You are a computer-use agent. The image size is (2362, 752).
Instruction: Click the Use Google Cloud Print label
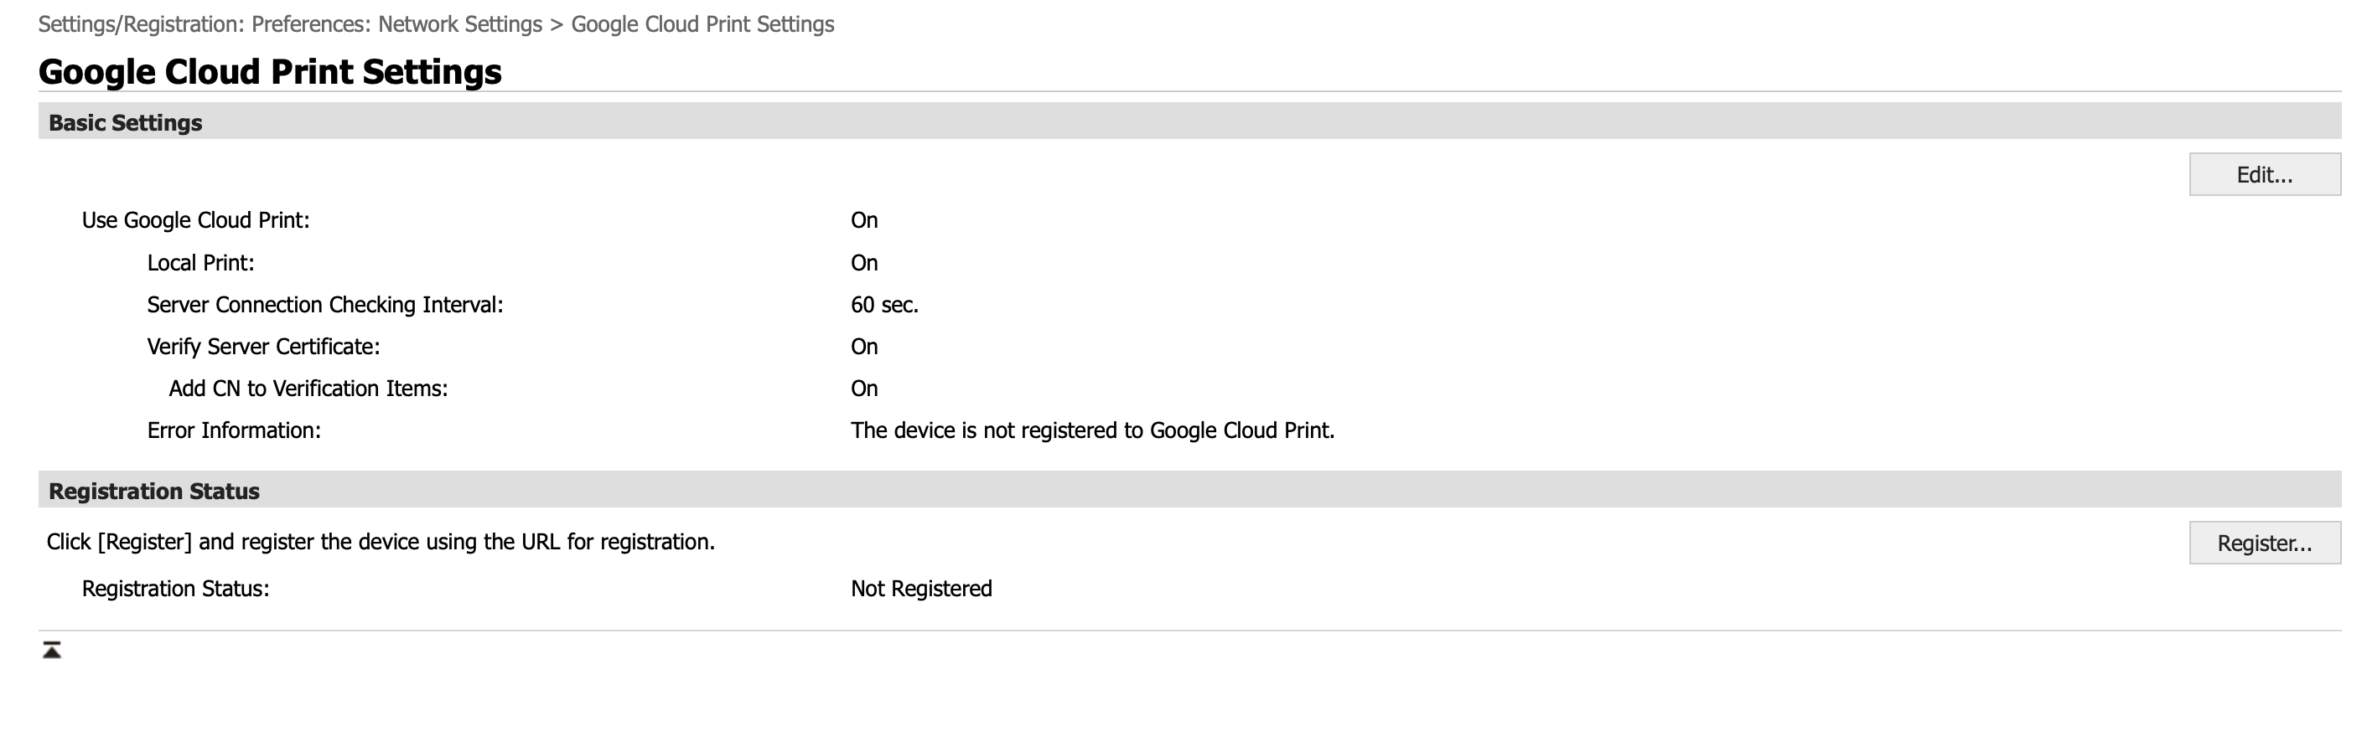coord(195,221)
